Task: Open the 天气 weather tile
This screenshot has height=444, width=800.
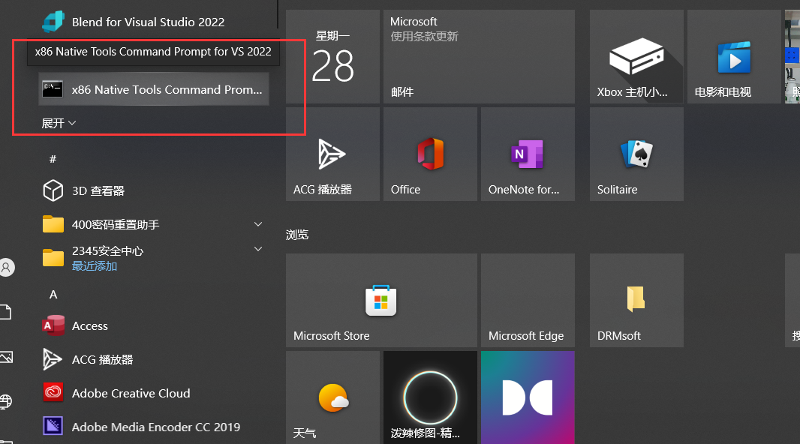Action: tap(332, 397)
